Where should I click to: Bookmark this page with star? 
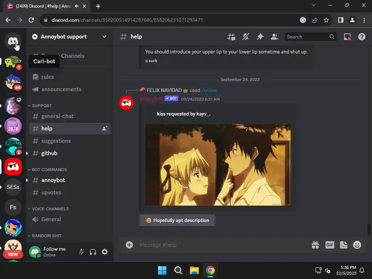point(326,20)
